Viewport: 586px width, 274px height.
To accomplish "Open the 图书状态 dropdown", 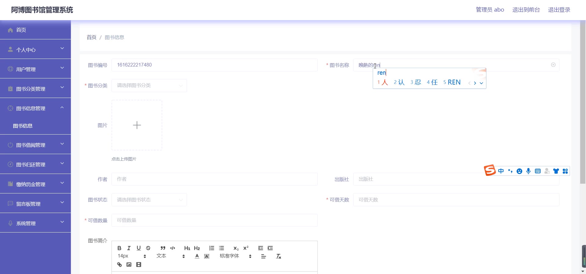I will 149,200.
